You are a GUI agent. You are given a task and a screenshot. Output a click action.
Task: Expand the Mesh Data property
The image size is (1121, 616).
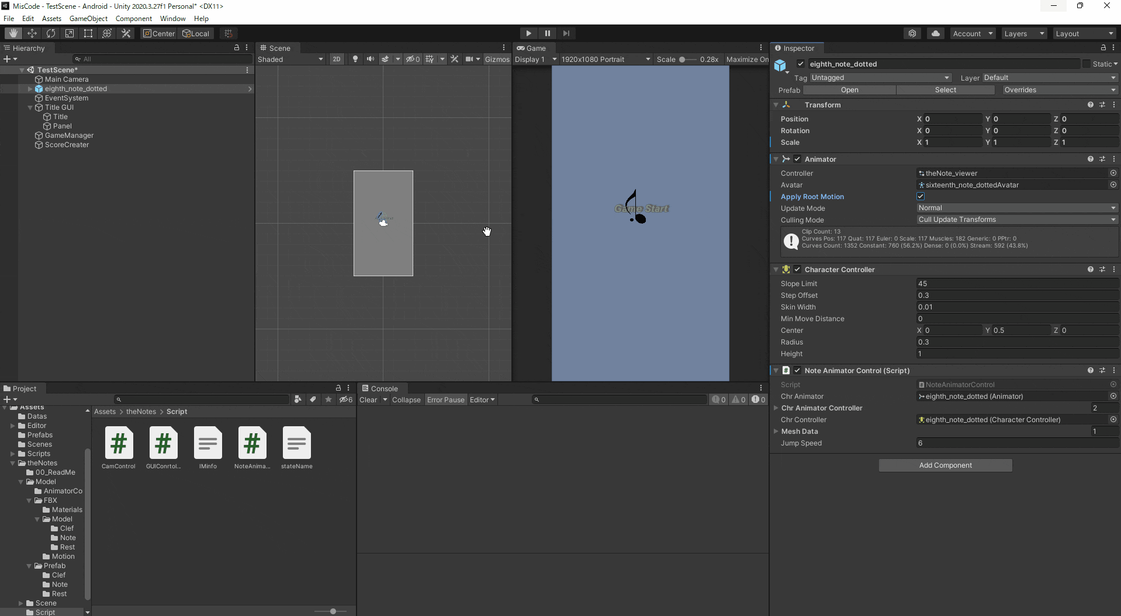click(776, 431)
